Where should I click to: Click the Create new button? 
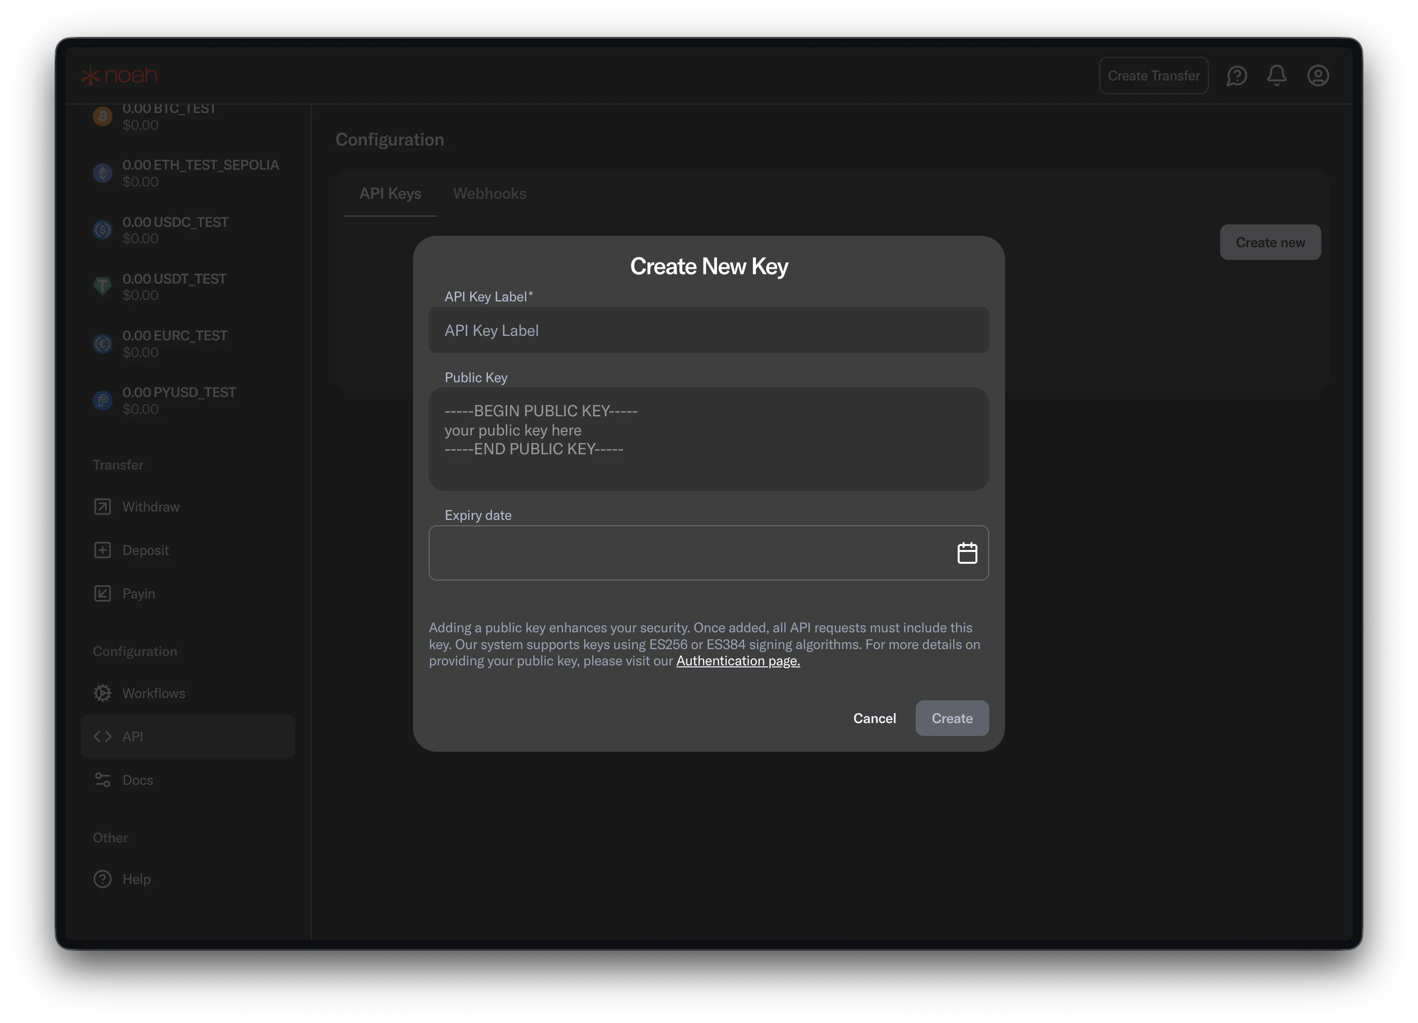click(x=1270, y=242)
